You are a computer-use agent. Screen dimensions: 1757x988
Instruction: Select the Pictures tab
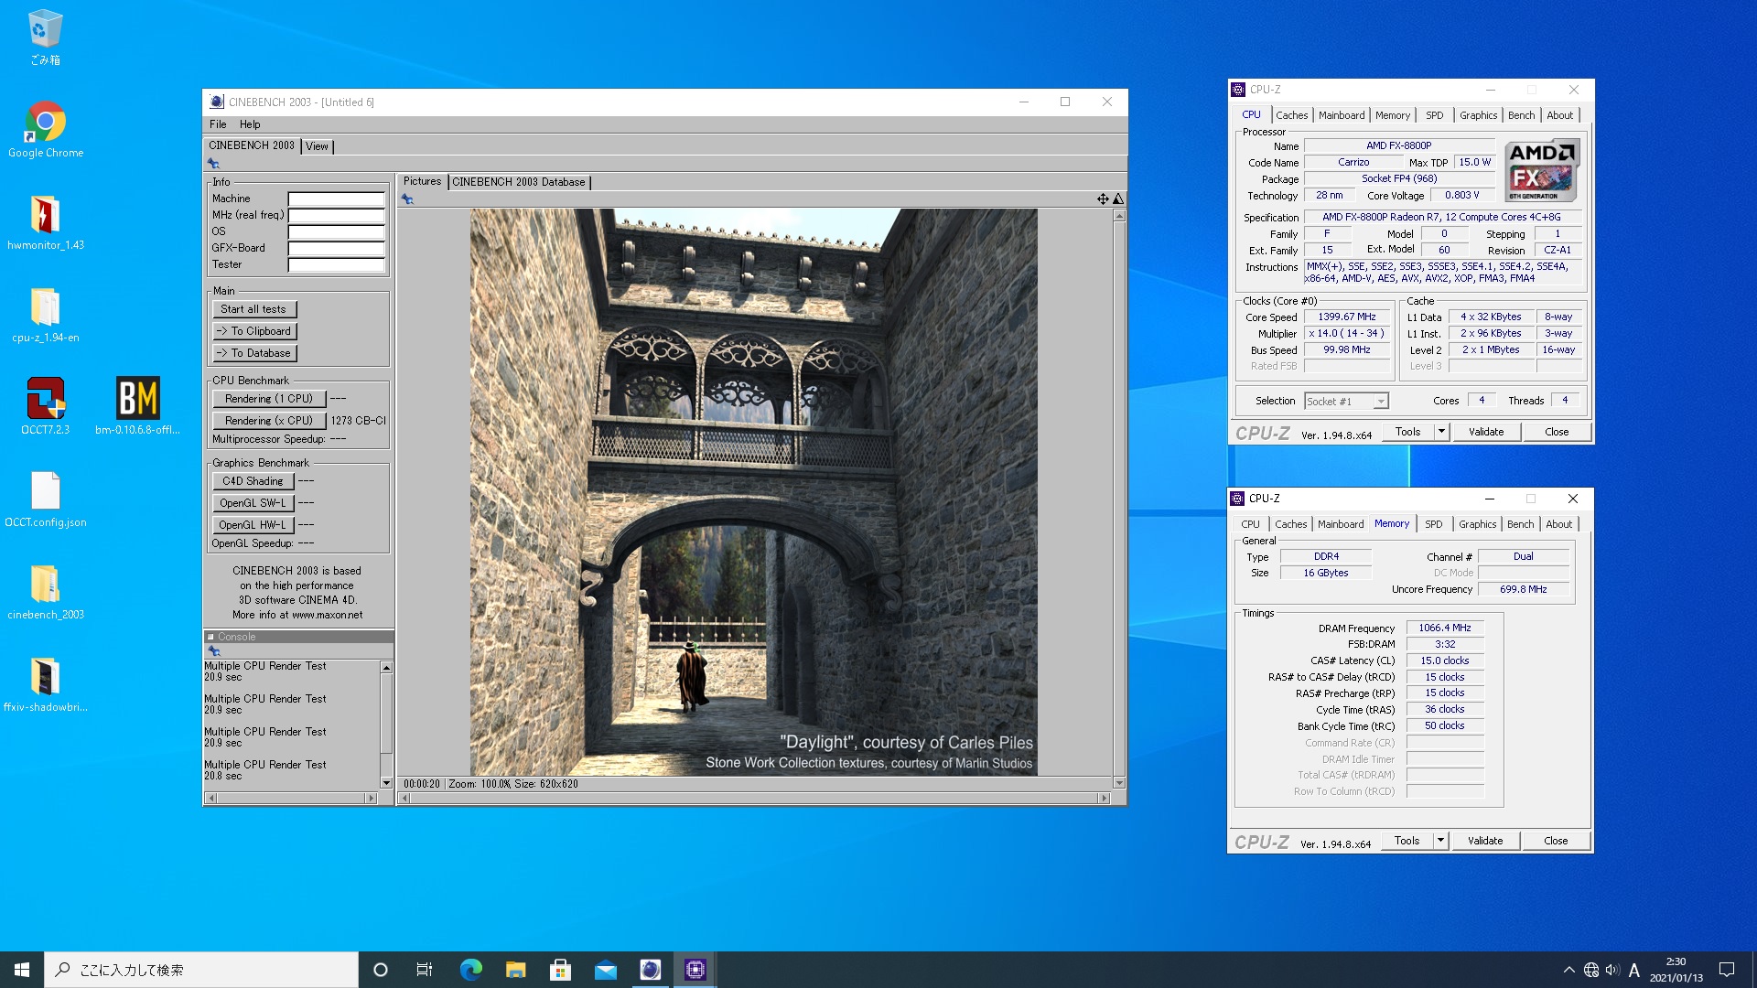(x=422, y=181)
